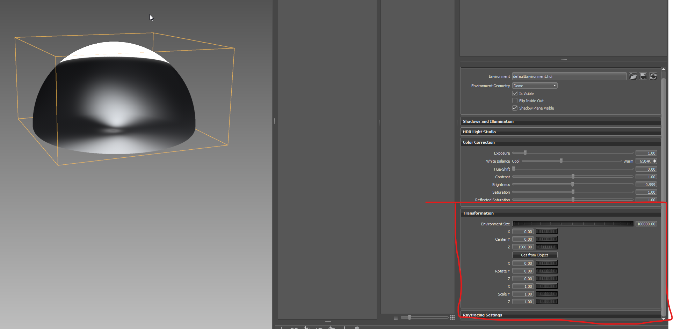Click the Rotate Z jog wheel
Image resolution: width=674 pixels, height=329 pixels.
(547, 278)
